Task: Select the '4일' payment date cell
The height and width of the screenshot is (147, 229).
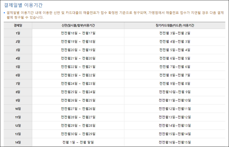Action: point(18,58)
